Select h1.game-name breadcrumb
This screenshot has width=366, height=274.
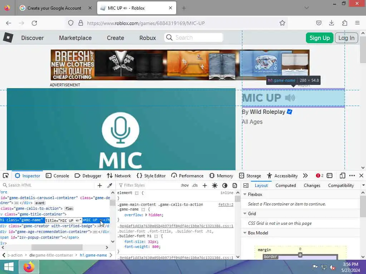93,255
